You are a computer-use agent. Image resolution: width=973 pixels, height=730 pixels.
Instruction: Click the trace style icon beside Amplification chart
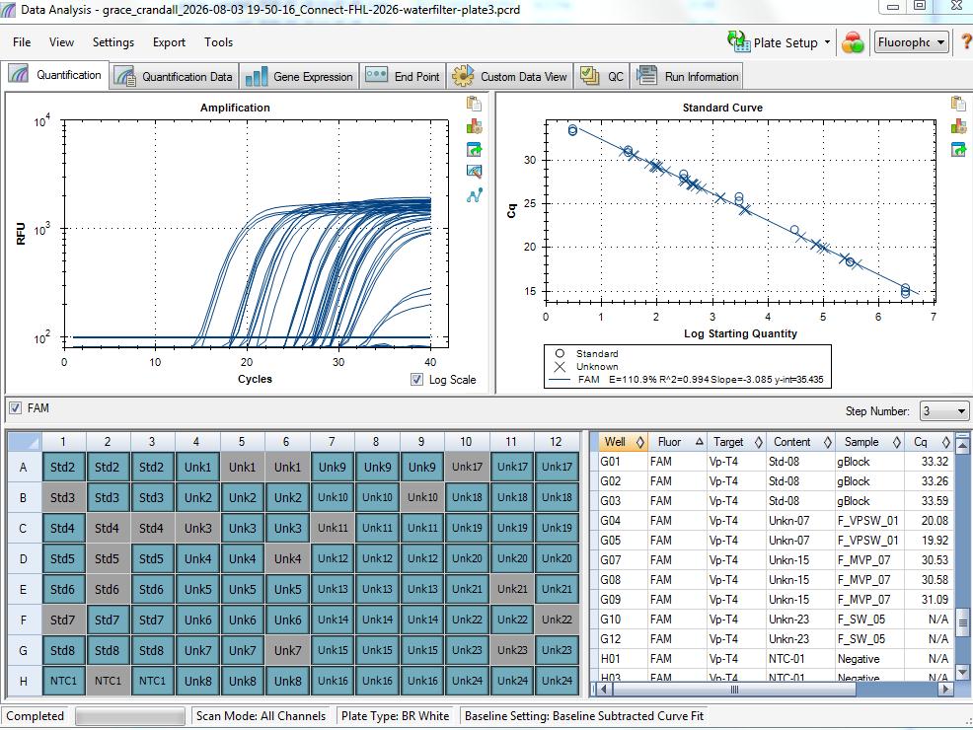(x=474, y=172)
